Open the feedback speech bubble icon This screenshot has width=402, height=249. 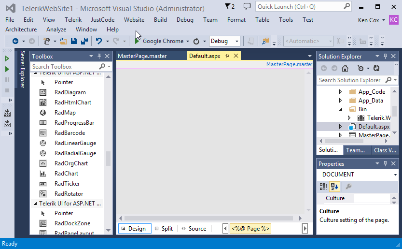click(247, 6)
